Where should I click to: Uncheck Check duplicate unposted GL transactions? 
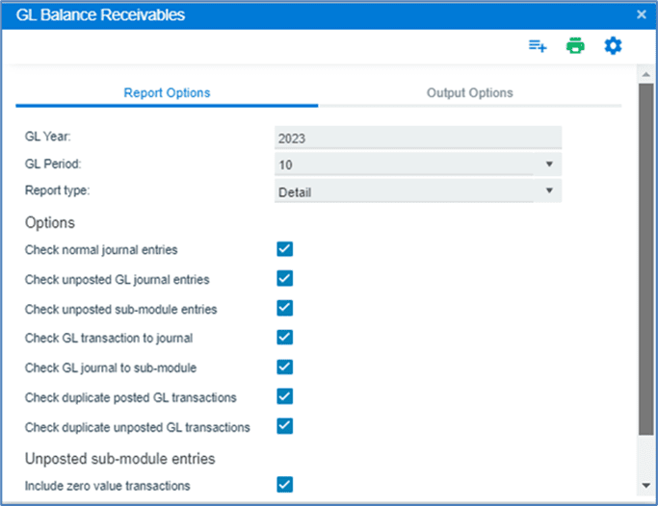[284, 425]
